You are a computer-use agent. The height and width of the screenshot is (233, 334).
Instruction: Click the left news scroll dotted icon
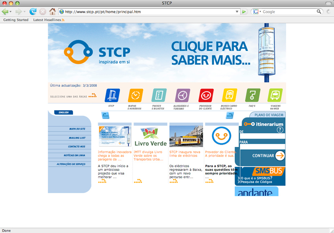tap(105, 115)
